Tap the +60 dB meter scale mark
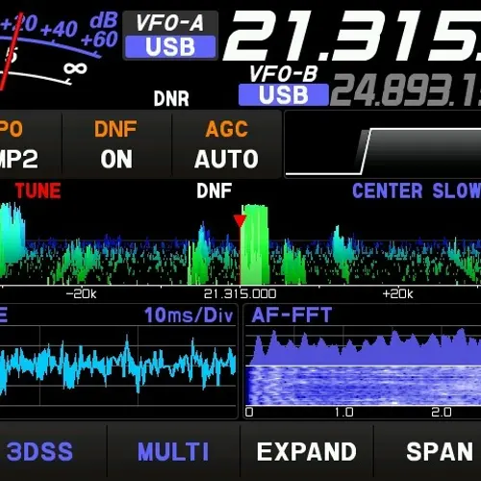481x481 pixels. point(99,39)
